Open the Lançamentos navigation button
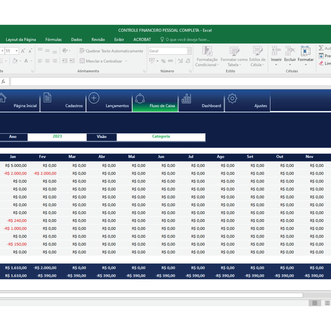This screenshot has width=331, height=331. tap(109, 101)
